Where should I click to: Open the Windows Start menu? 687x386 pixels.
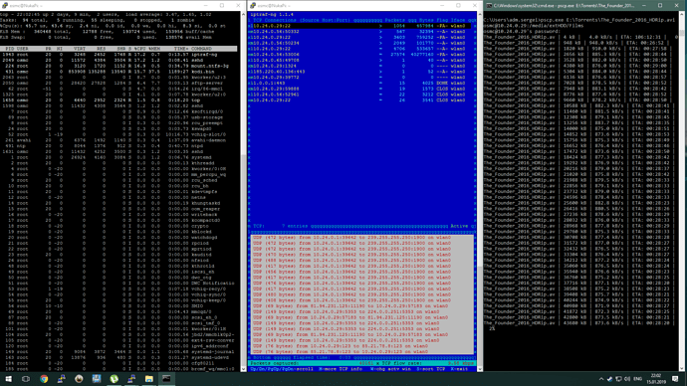point(8,379)
